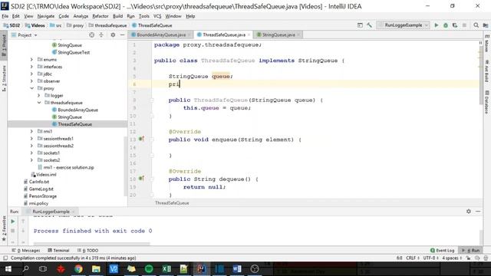Hide the Run tool window
The height and width of the screenshot is (276, 491).
(x=478, y=212)
